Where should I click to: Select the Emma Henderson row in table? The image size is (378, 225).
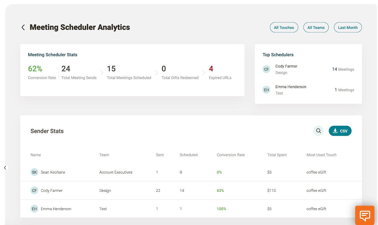pos(191,209)
